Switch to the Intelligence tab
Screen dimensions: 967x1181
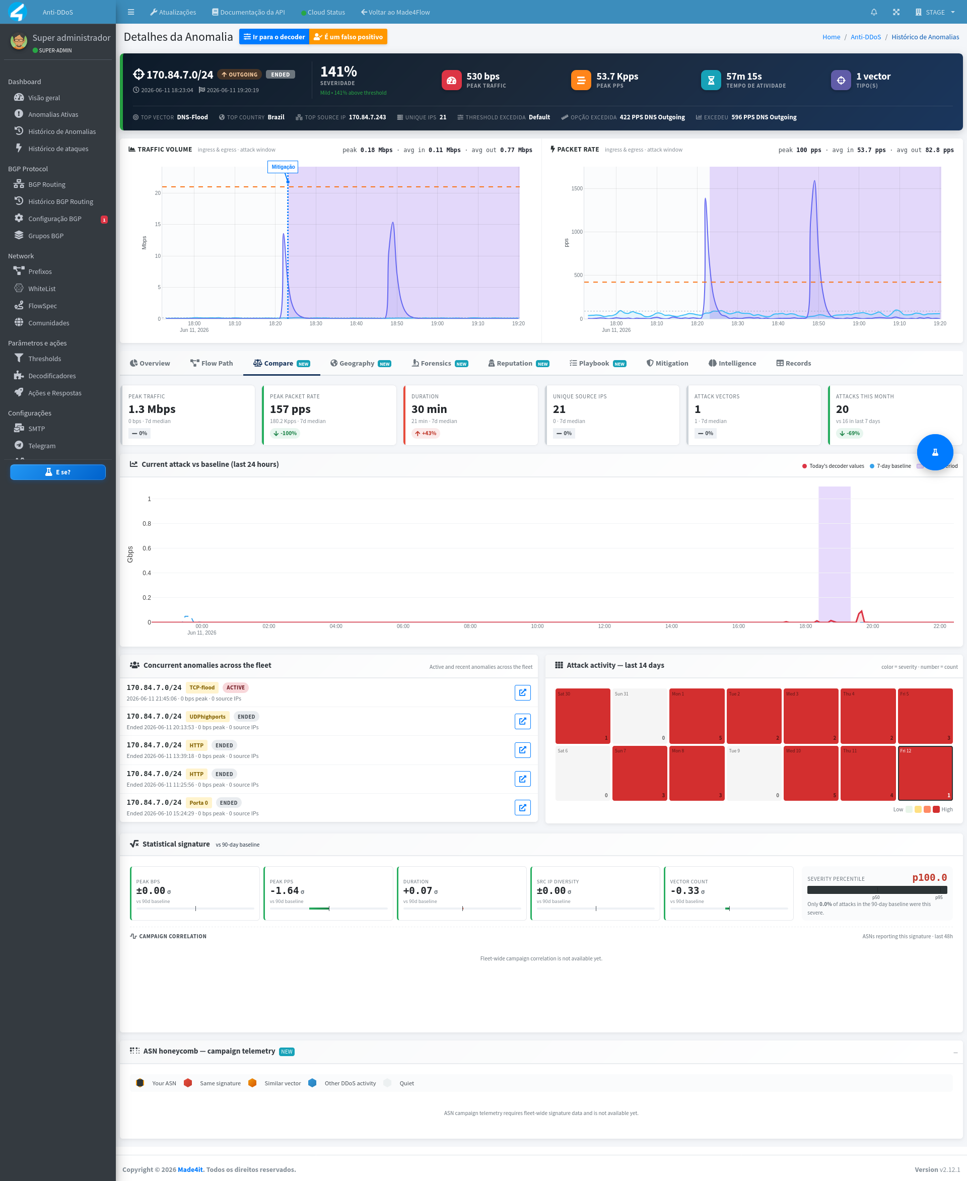tap(732, 363)
